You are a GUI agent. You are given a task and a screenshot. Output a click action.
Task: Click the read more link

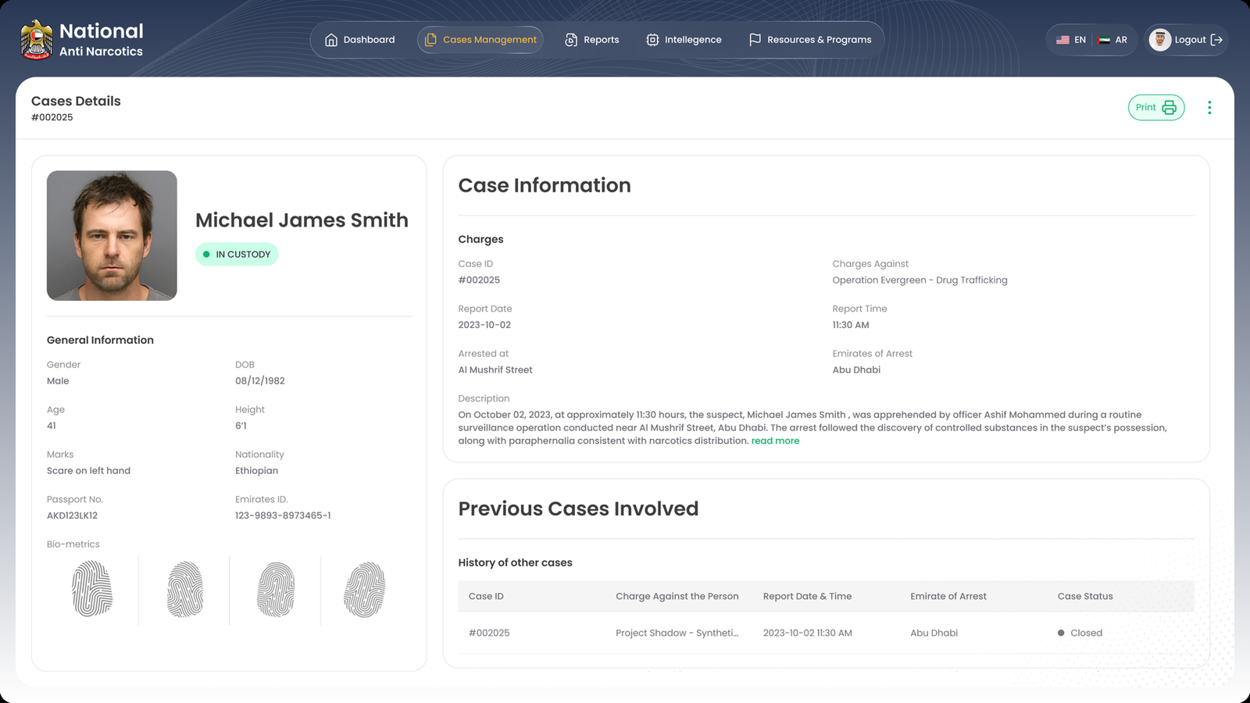pyautogui.click(x=775, y=441)
